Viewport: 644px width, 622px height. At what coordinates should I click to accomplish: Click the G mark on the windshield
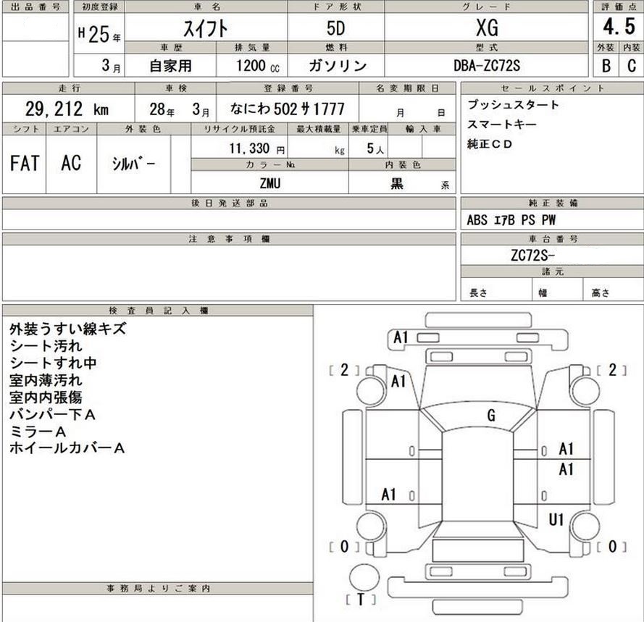pyautogui.click(x=490, y=415)
